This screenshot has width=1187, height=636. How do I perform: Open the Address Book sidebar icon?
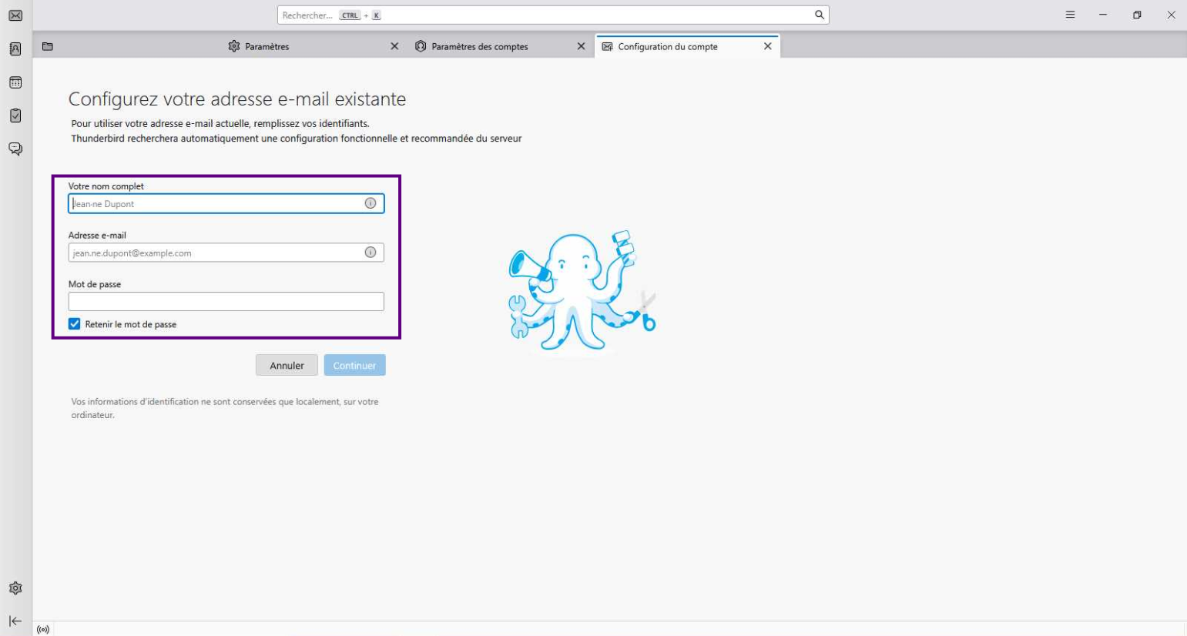pos(15,49)
